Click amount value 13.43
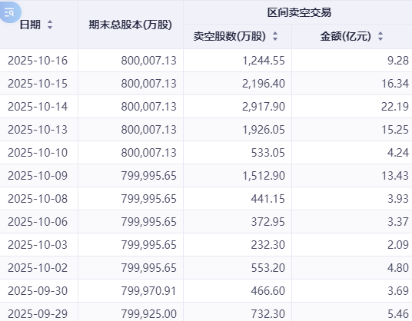This screenshot has height=321, width=412. point(395,176)
